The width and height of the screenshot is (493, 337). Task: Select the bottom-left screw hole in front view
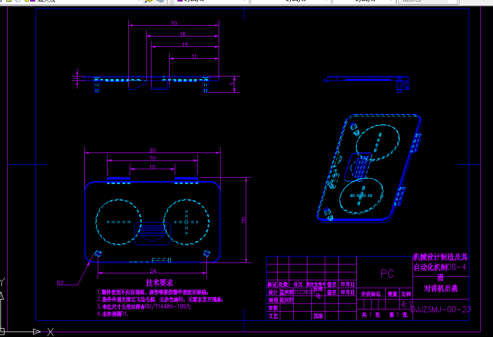[98, 253]
